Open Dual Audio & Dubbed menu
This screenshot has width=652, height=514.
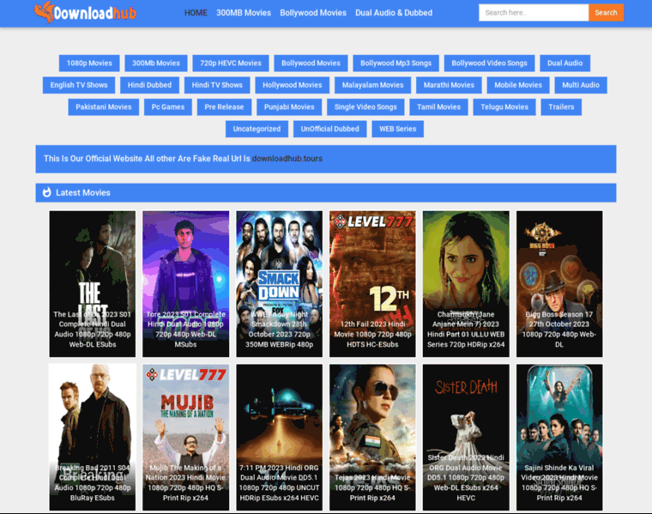click(394, 13)
